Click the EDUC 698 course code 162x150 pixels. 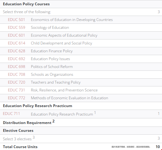16,67
